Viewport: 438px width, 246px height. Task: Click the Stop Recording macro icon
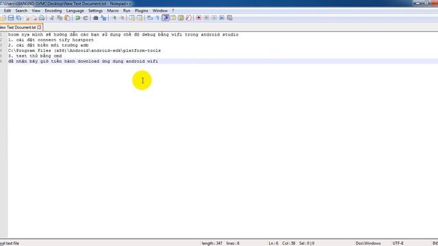tap(207, 18)
